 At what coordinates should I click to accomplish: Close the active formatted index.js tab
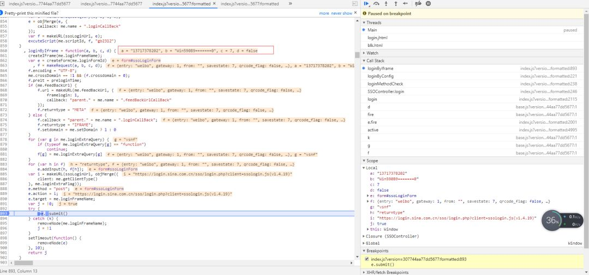coord(214,4)
